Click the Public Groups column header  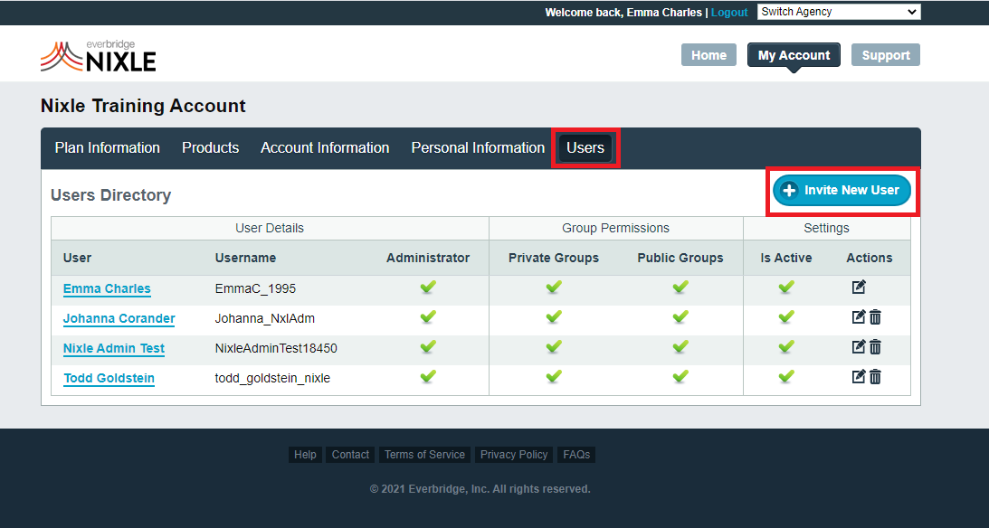[680, 258]
